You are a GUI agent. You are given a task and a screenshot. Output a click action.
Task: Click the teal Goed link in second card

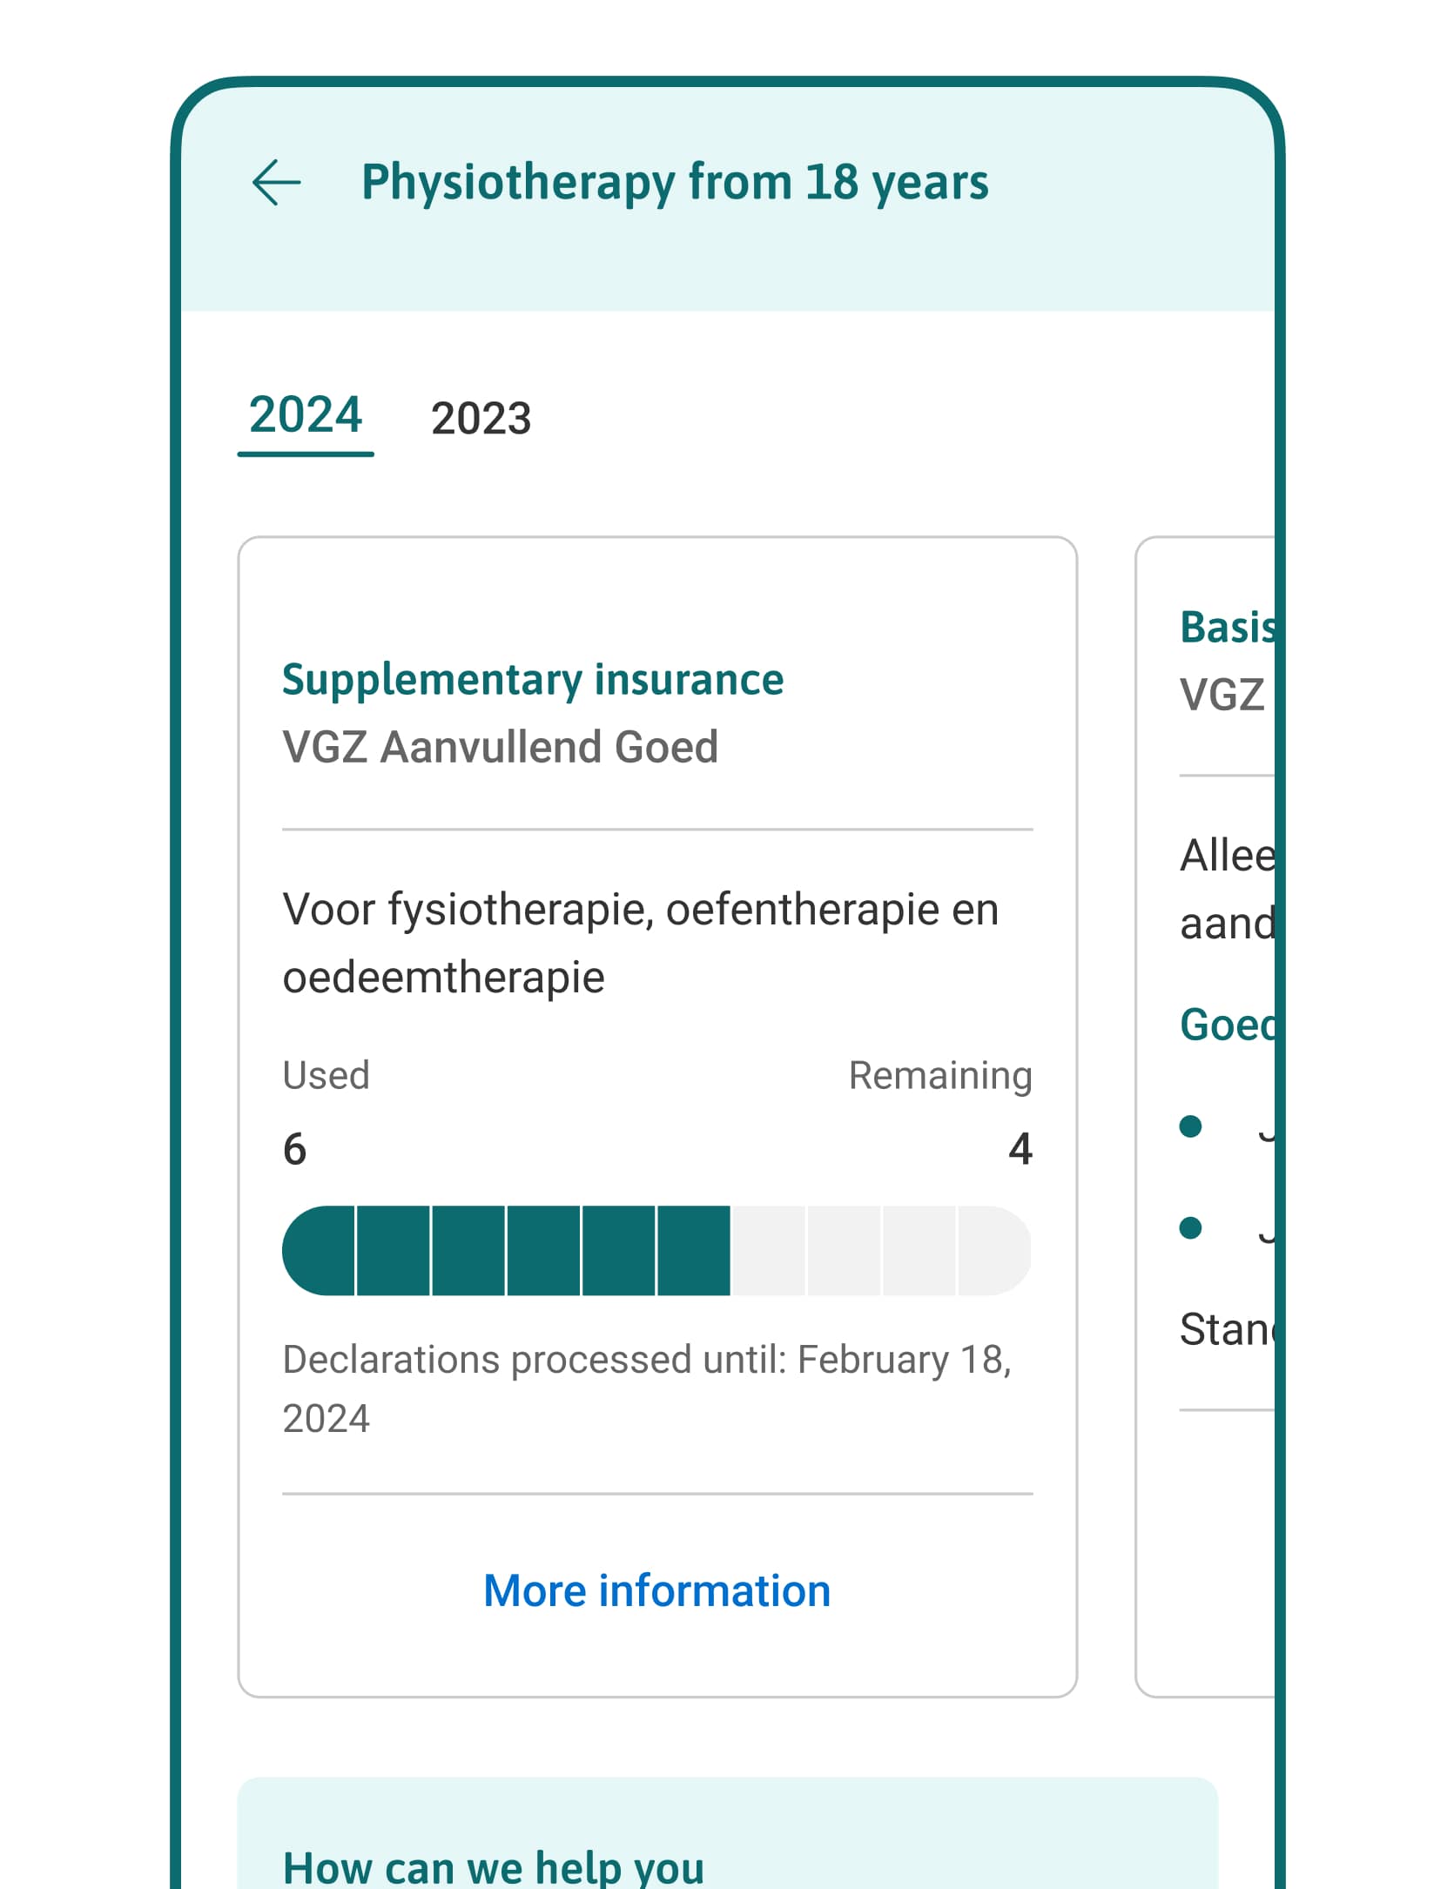(1227, 1025)
